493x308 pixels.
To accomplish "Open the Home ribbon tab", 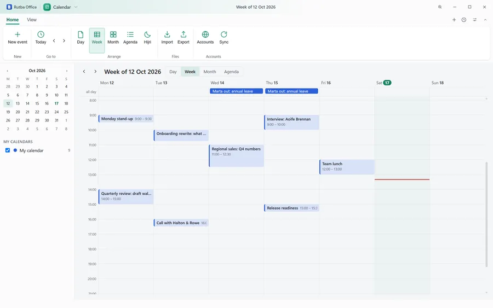I will click(x=13, y=20).
